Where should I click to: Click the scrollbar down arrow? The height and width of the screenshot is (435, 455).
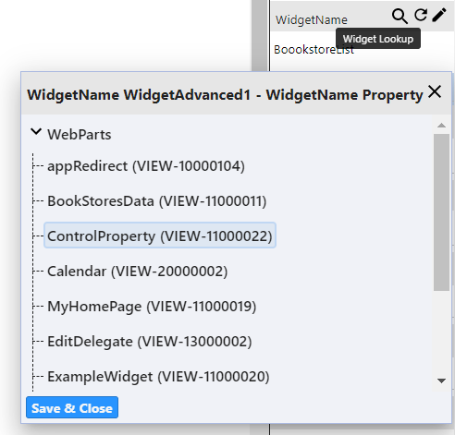coord(441,381)
